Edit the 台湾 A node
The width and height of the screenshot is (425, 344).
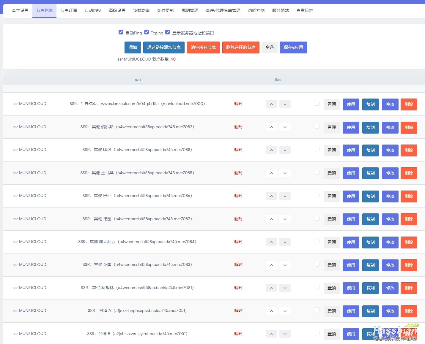point(390,311)
